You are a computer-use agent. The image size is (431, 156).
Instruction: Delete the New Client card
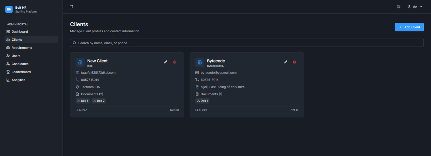pyautogui.click(x=175, y=62)
